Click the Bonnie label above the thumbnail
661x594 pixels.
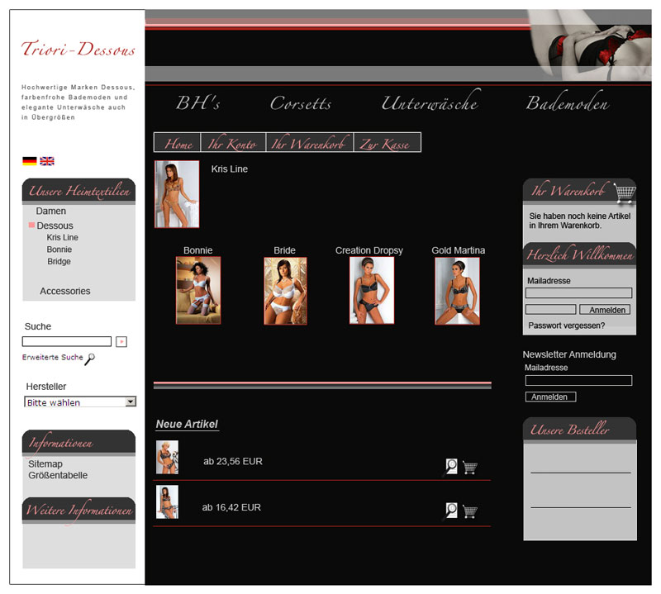[197, 250]
